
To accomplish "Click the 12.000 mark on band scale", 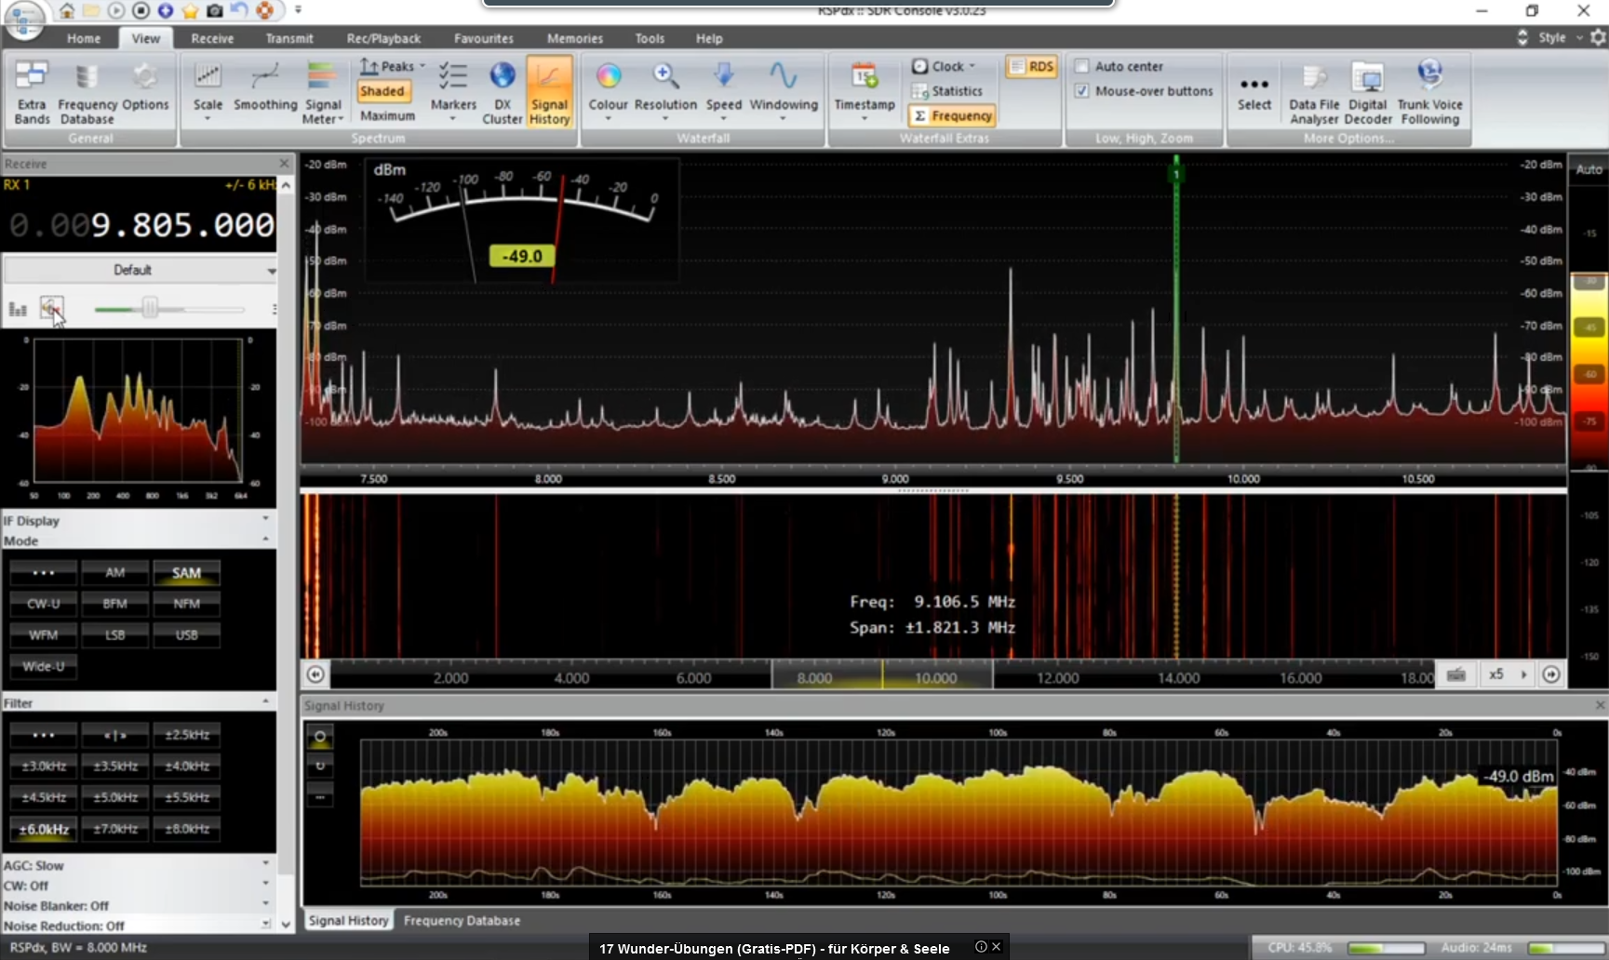I will tap(1057, 678).
